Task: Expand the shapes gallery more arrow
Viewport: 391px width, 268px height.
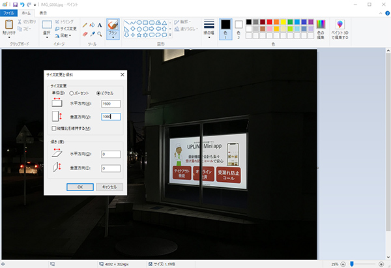Action: [170, 35]
